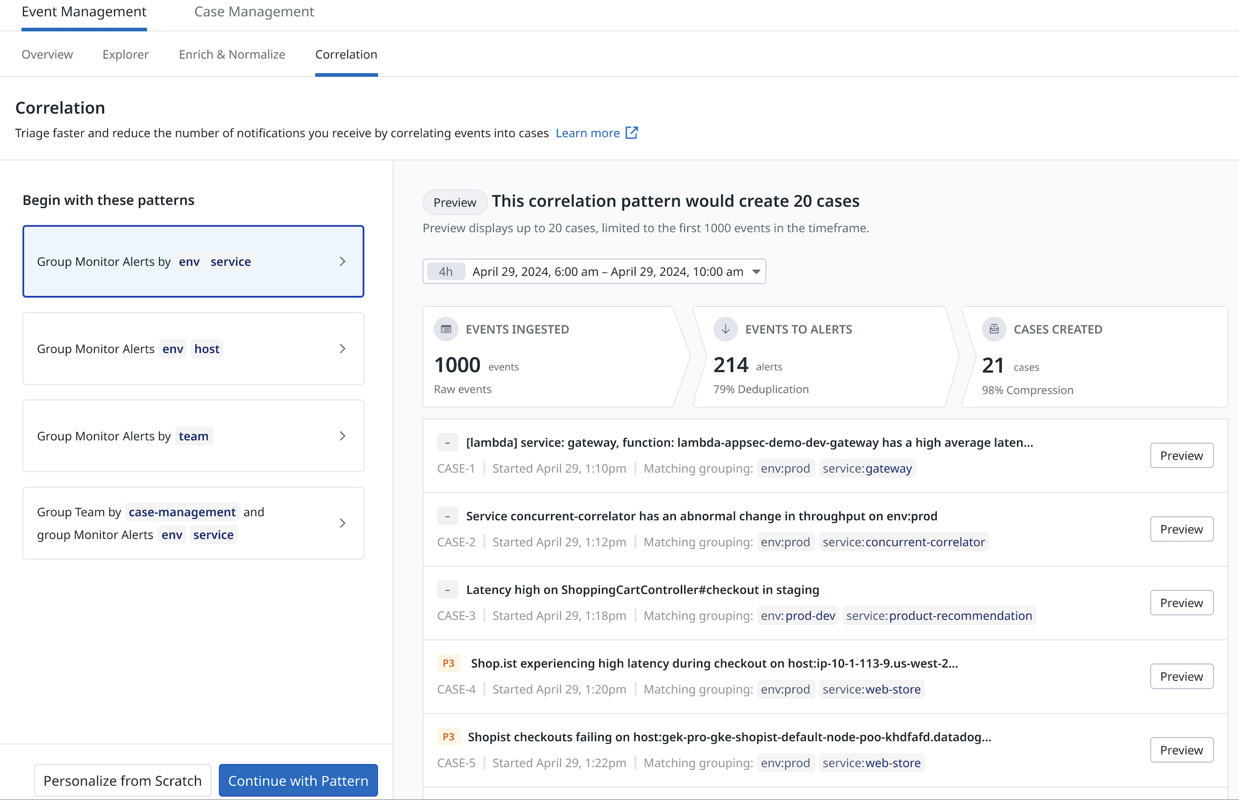
Task: Expand the group by team pattern chevron
Action: tap(342, 436)
